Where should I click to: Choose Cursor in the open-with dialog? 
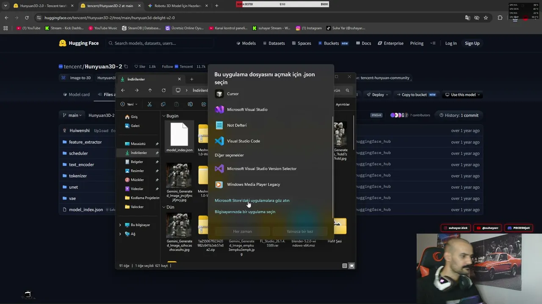point(271,94)
